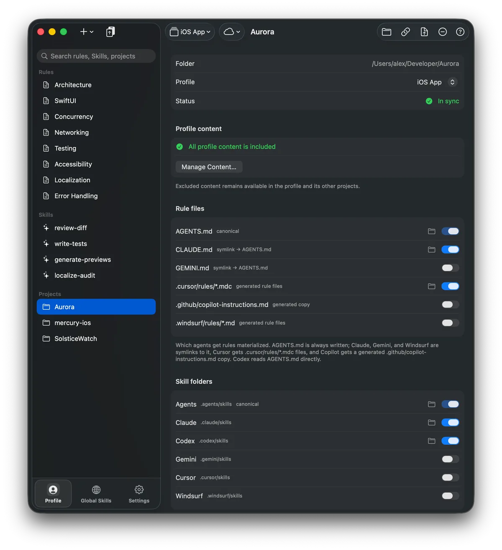Reveal AGENTS.md via its folder icon
This screenshot has width=502, height=550.
pos(432,231)
